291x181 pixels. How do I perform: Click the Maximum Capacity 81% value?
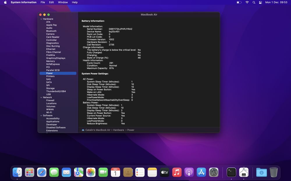[111, 68]
